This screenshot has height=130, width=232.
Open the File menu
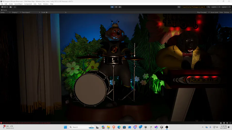[x=2, y=4]
